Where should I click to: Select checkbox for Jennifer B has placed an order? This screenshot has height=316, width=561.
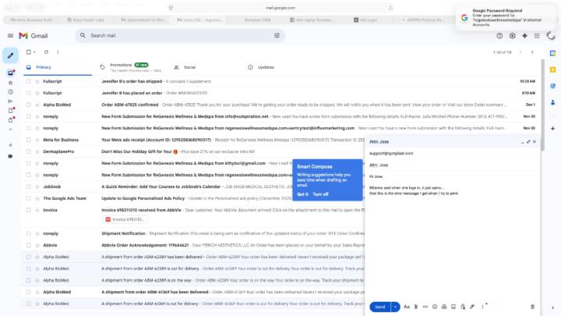click(29, 93)
